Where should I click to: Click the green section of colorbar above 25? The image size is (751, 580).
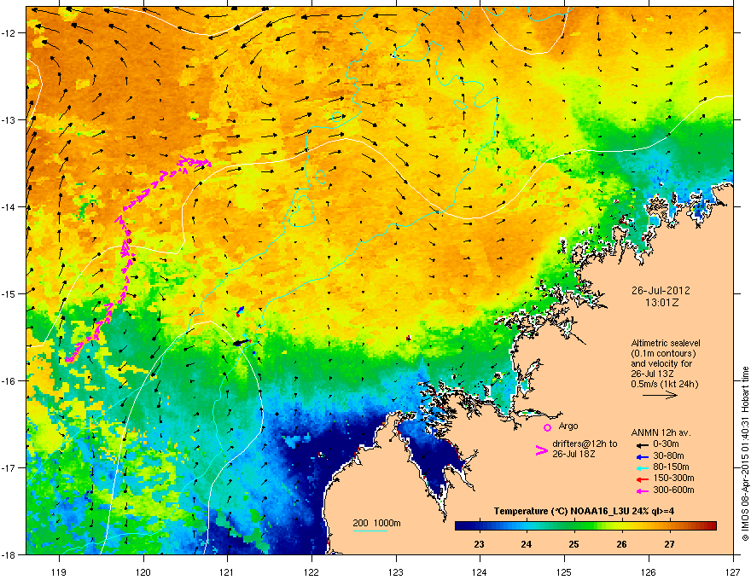click(573, 525)
